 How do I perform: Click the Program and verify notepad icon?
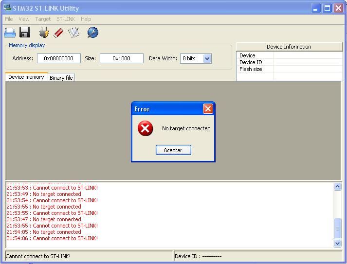tap(74, 33)
